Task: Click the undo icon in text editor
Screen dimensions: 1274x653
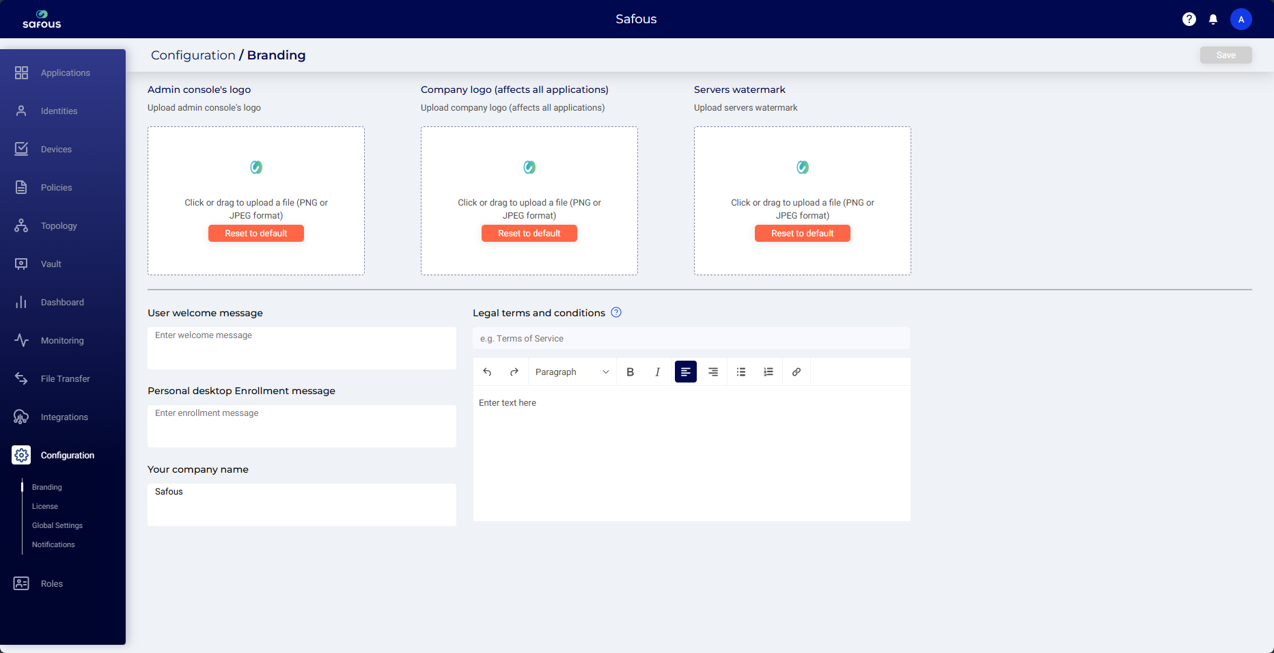Action: (x=487, y=372)
